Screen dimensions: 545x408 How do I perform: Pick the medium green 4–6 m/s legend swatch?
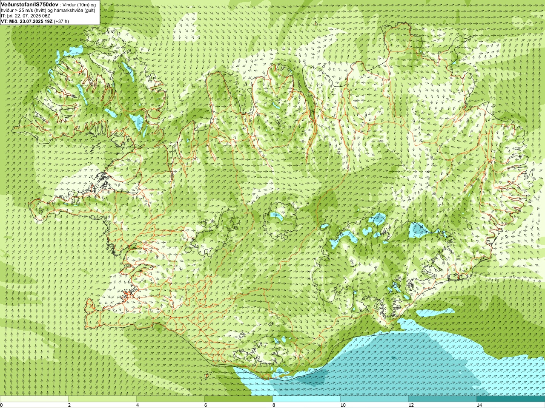pyautogui.click(x=170, y=399)
